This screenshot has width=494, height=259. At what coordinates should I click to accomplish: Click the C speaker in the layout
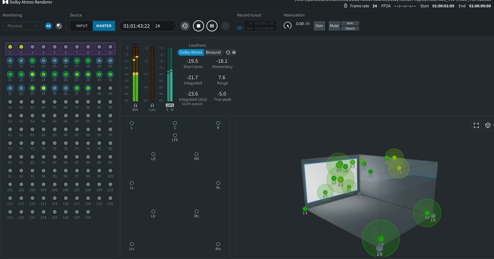[x=175, y=123]
